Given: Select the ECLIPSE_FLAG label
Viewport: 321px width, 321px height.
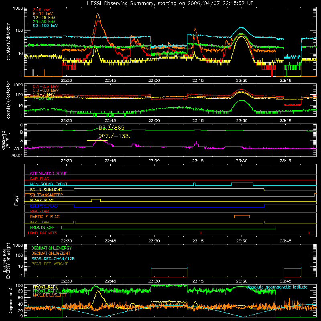Looking at the screenshot, I should click(44, 206).
